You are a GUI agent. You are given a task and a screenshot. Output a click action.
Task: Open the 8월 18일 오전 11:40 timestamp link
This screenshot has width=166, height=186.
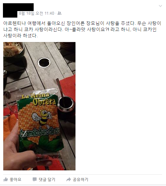[x=37, y=13]
